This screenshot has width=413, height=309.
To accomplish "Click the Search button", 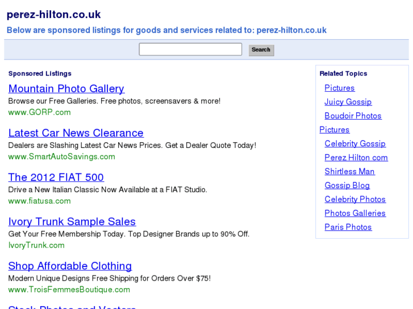I will point(261,50).
